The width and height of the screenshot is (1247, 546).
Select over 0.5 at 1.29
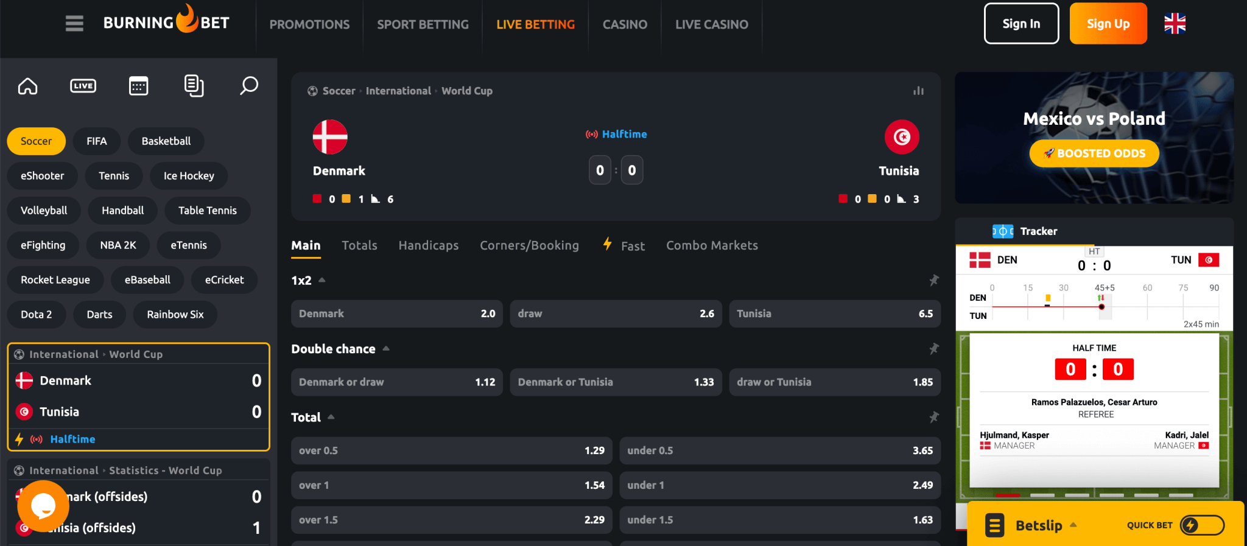(x=452, y=450)
